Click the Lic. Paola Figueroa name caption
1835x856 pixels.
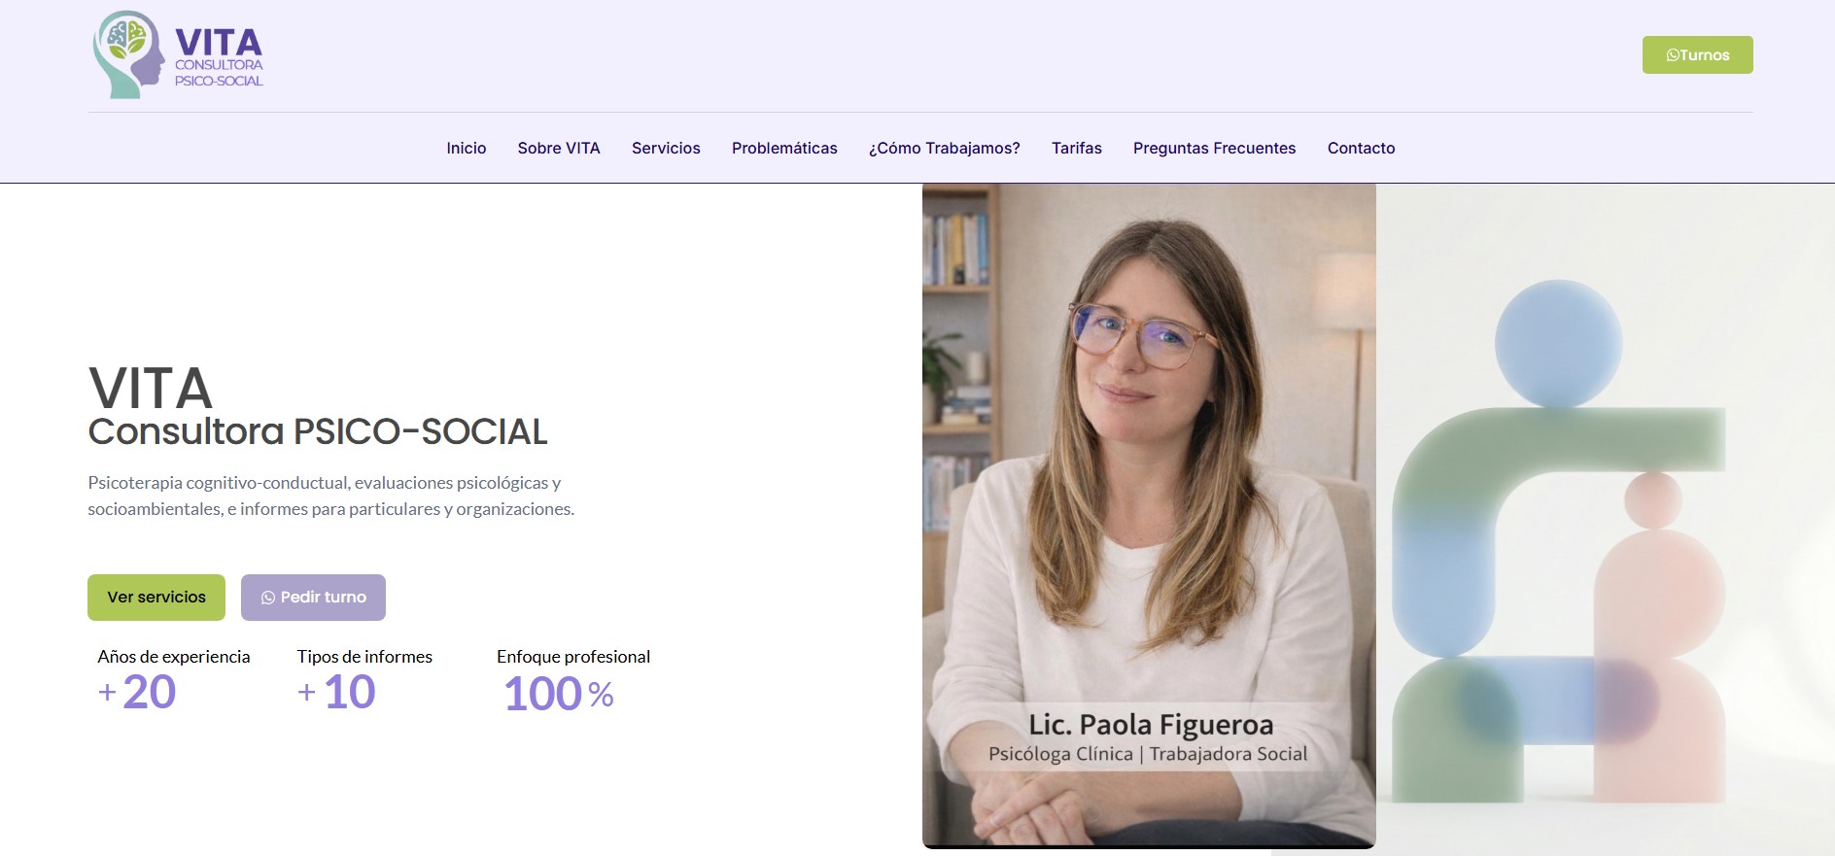pyautogui.click(x=1150, y=725)
